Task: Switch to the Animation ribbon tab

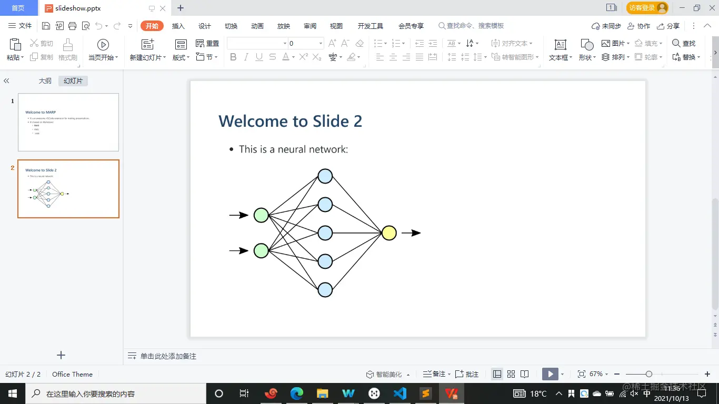Action: [x=257, y=26]
